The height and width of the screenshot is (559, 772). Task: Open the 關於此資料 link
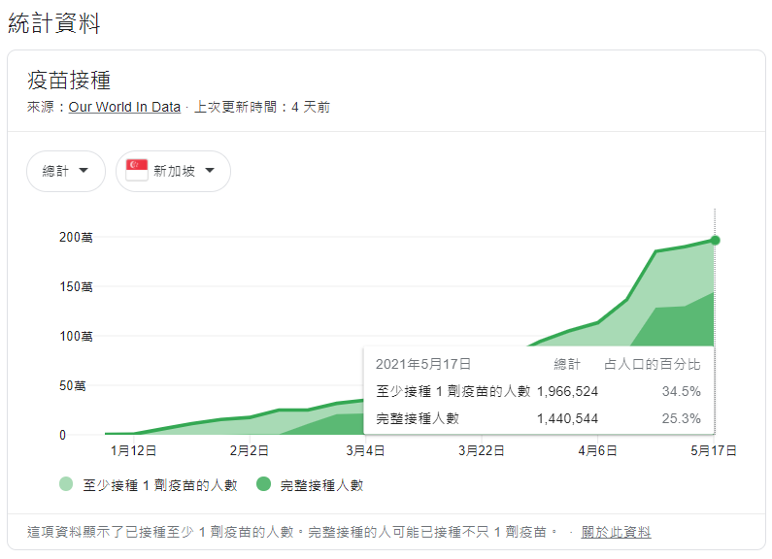point(616,532)
